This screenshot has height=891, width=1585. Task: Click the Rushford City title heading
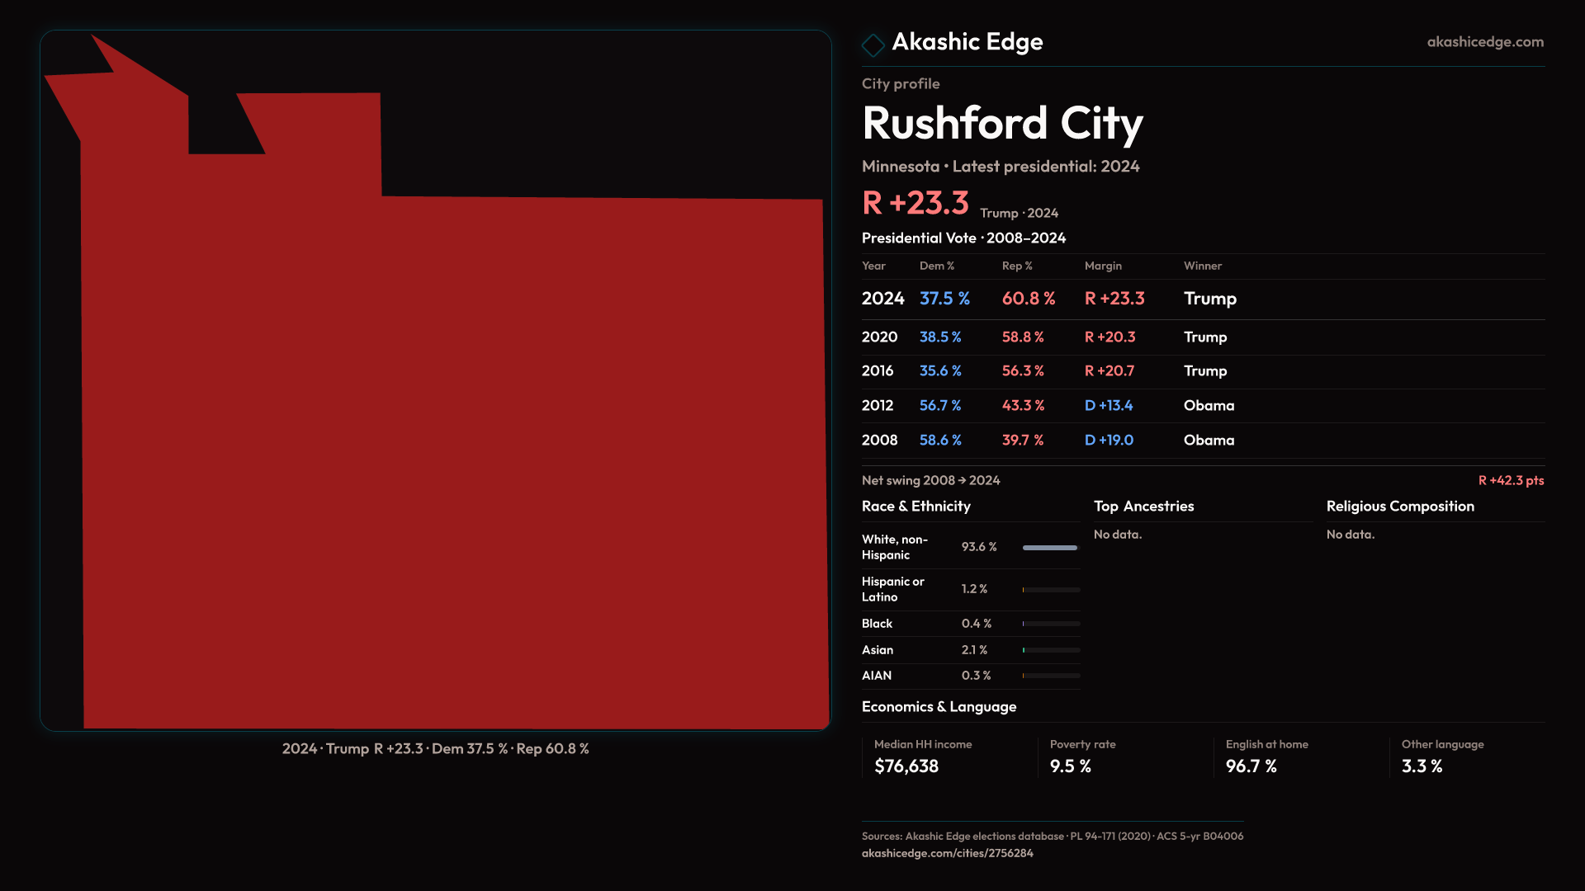pyautogui.click(x=1002, y=123)
